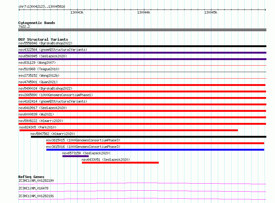Viewport: 275px width, 203px height.
Task: Open variant nsv5847562 (Almarri2020) label
Action: tap(53, 134)
